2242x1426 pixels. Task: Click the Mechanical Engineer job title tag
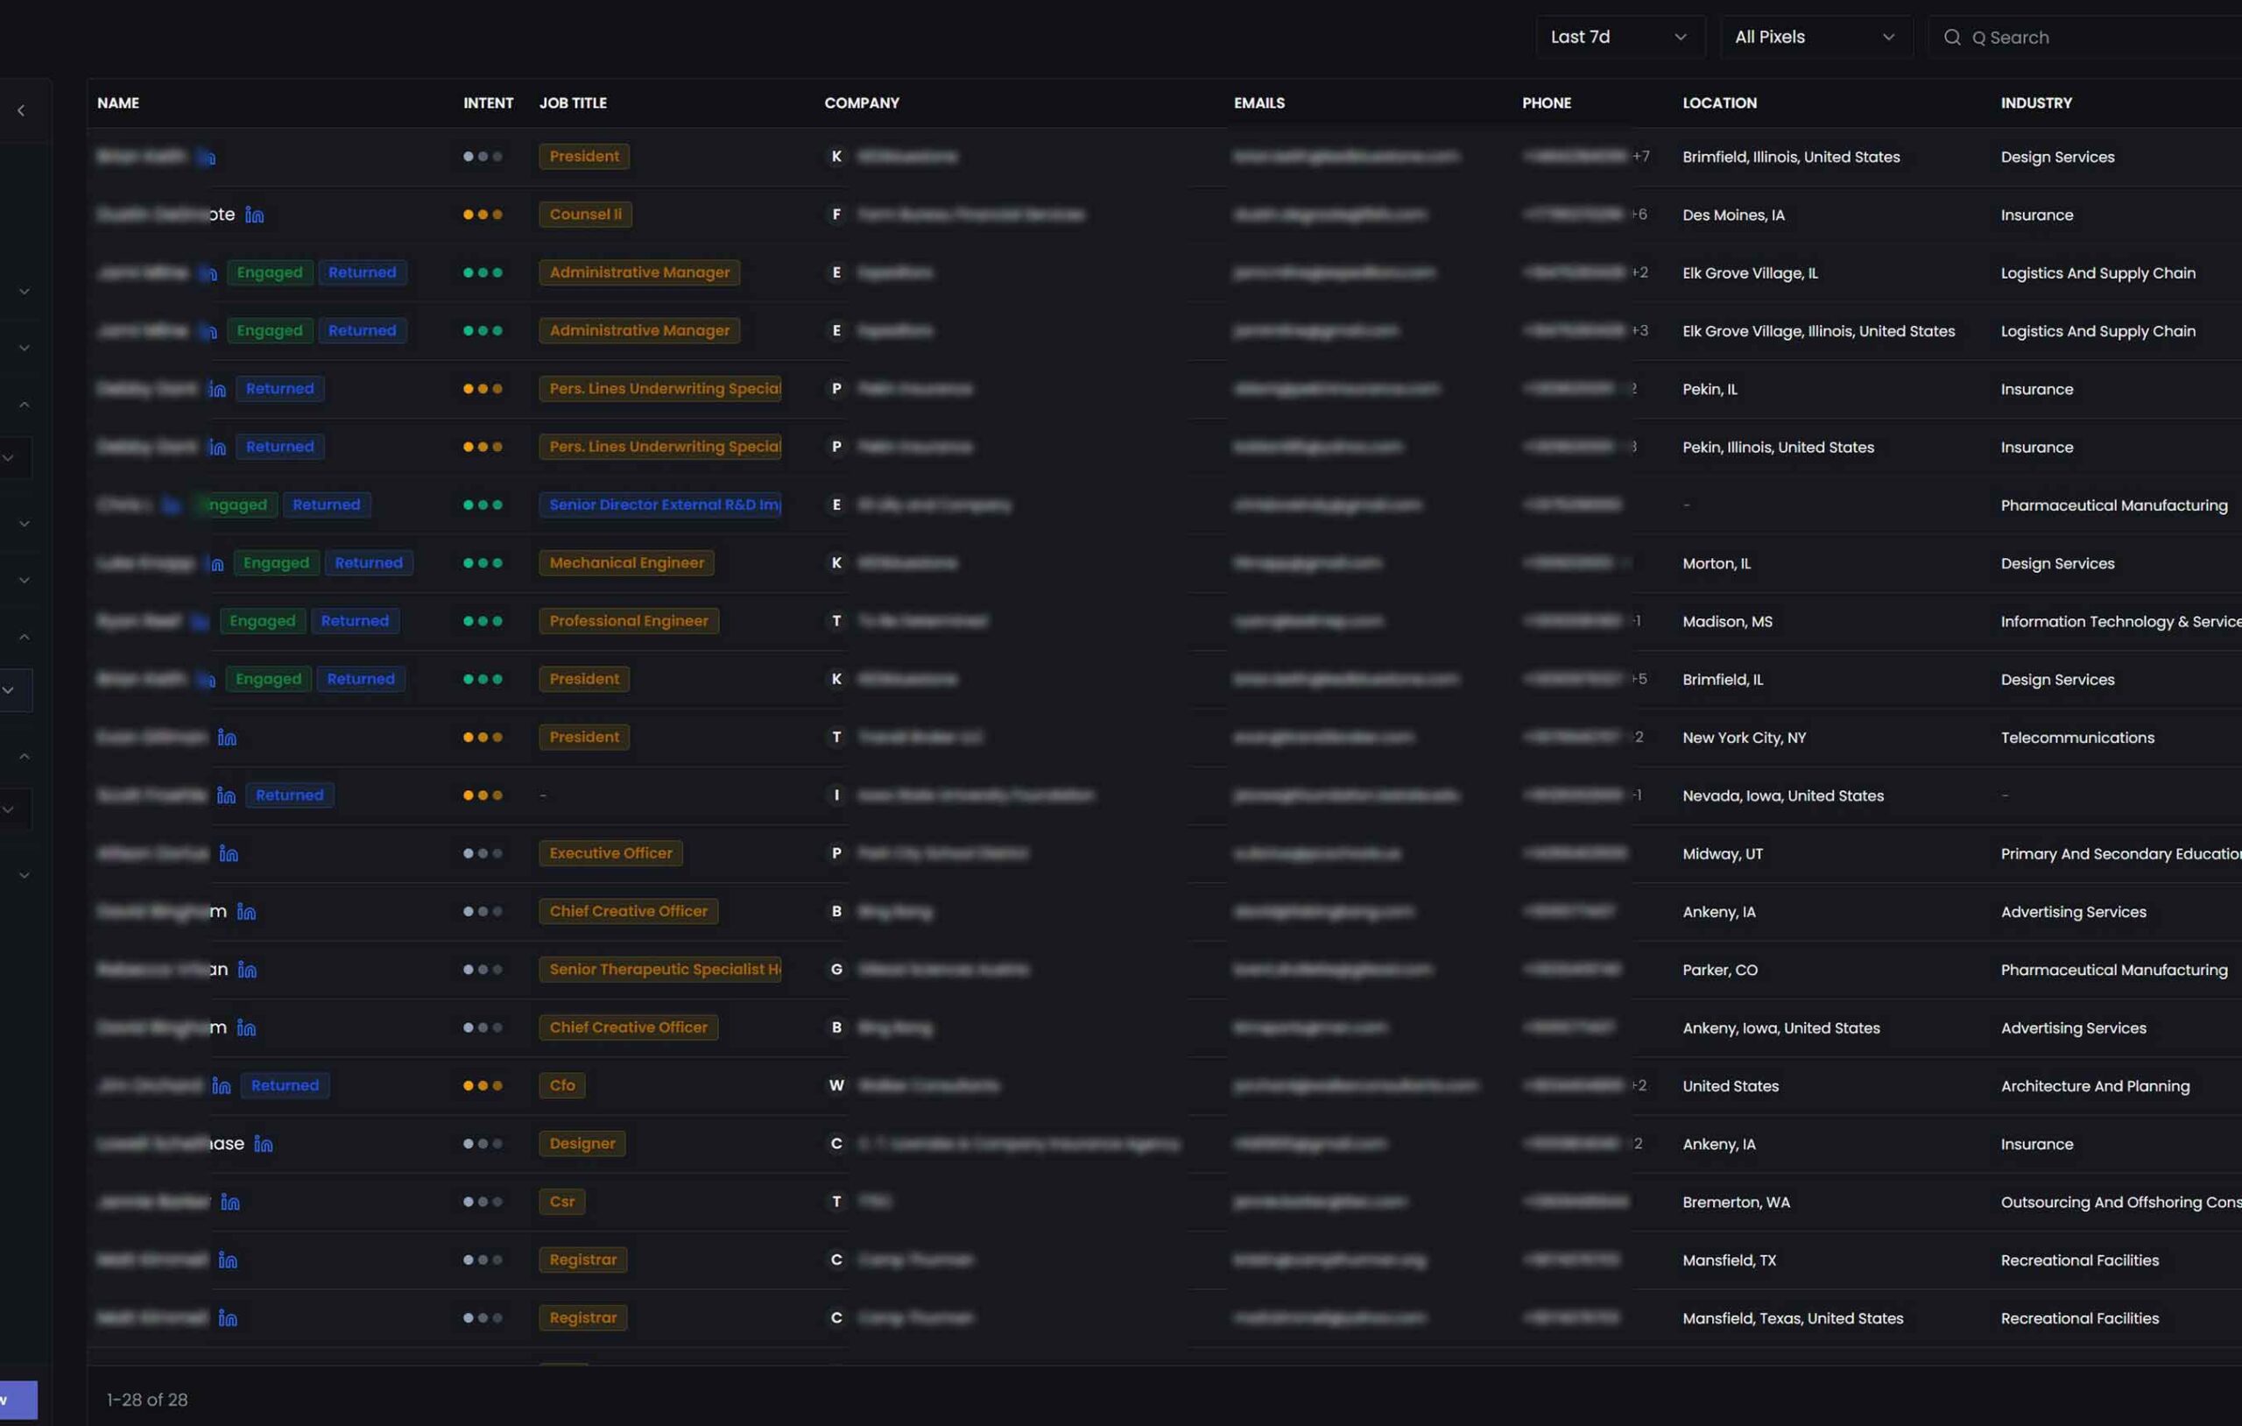[x=625, y=562]
